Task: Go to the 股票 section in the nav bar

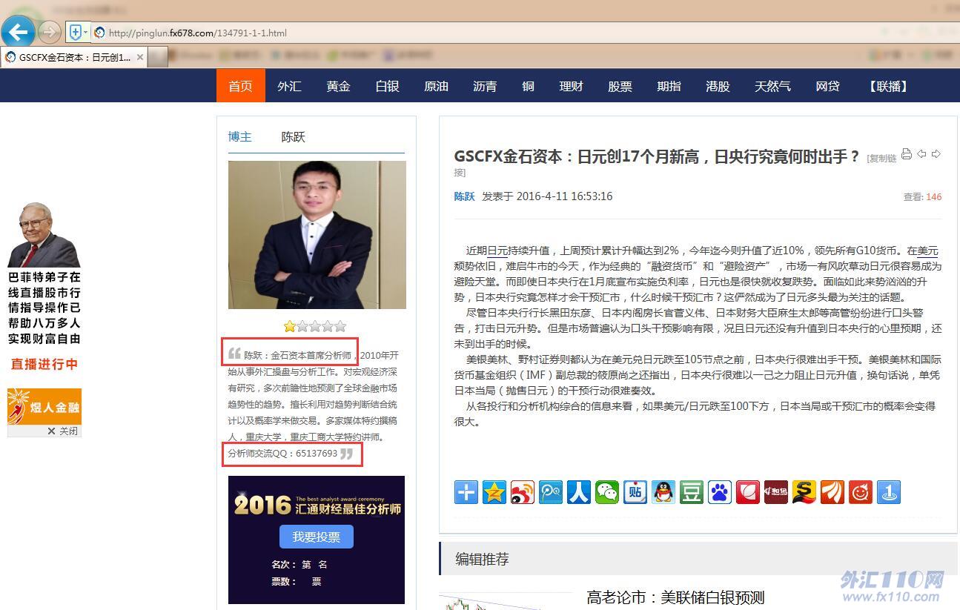Action: point(620,86)
